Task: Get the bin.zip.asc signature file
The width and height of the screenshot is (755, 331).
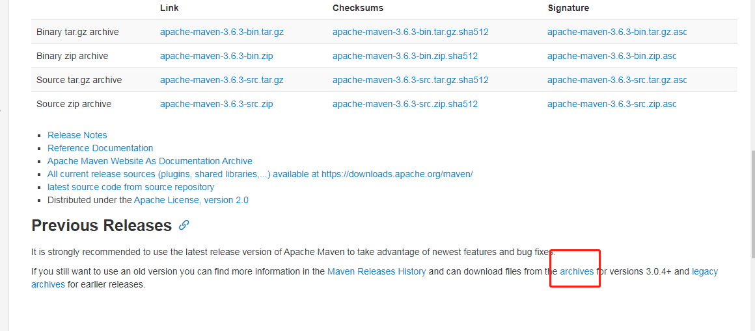Action: [612, 56]
